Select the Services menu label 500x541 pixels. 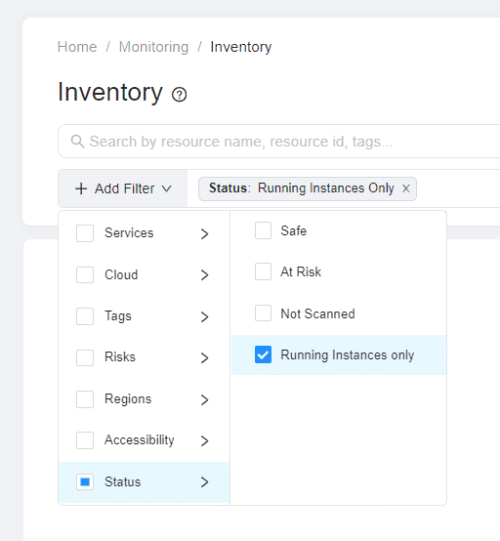pyautogui.click(x=129, y=232)
